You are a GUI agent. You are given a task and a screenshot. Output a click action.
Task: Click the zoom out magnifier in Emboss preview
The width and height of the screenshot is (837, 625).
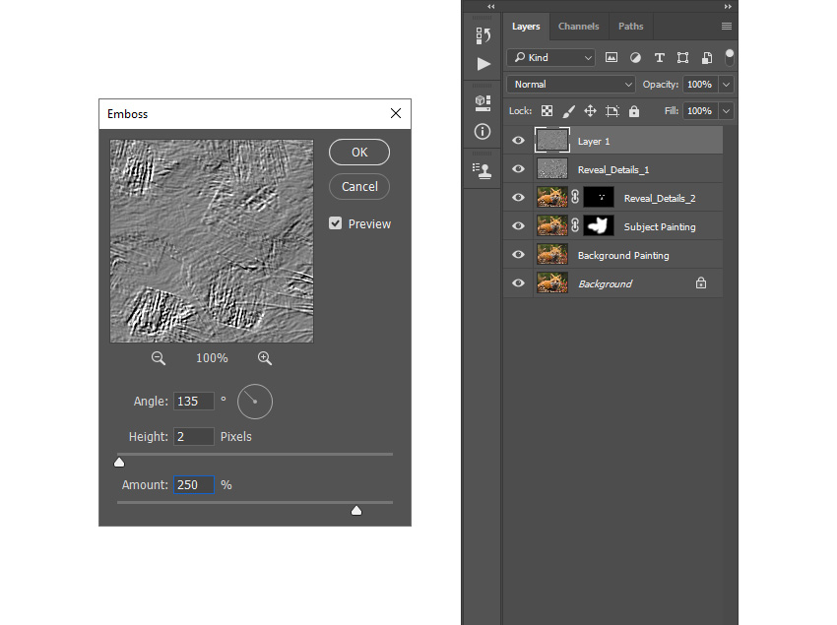click(158, 358)
